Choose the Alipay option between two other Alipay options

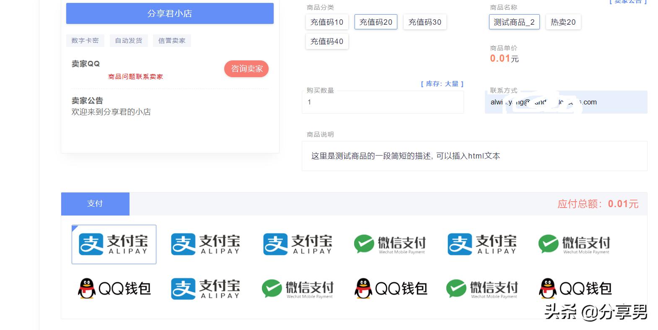click(206, 244)
